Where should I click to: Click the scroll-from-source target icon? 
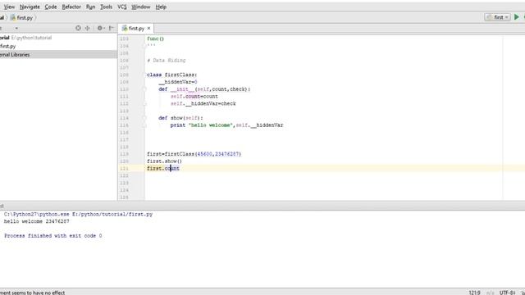point(78,28)
